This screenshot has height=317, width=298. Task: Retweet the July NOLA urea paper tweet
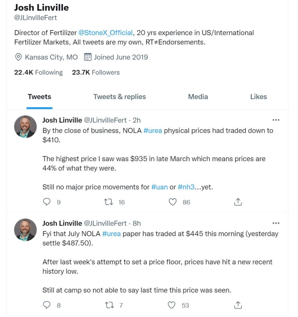(109, 305)
